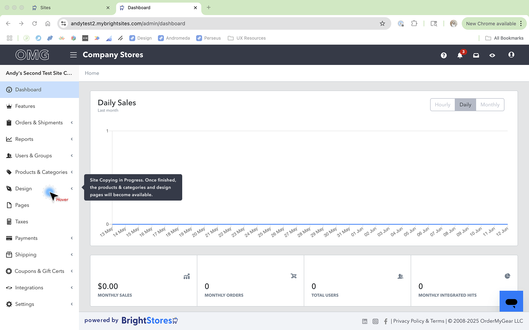Click the eye preview icon in header
Image resolution: width=529 pixels, height=330 pixels.
pyautogui.click(x=492, y=55)
